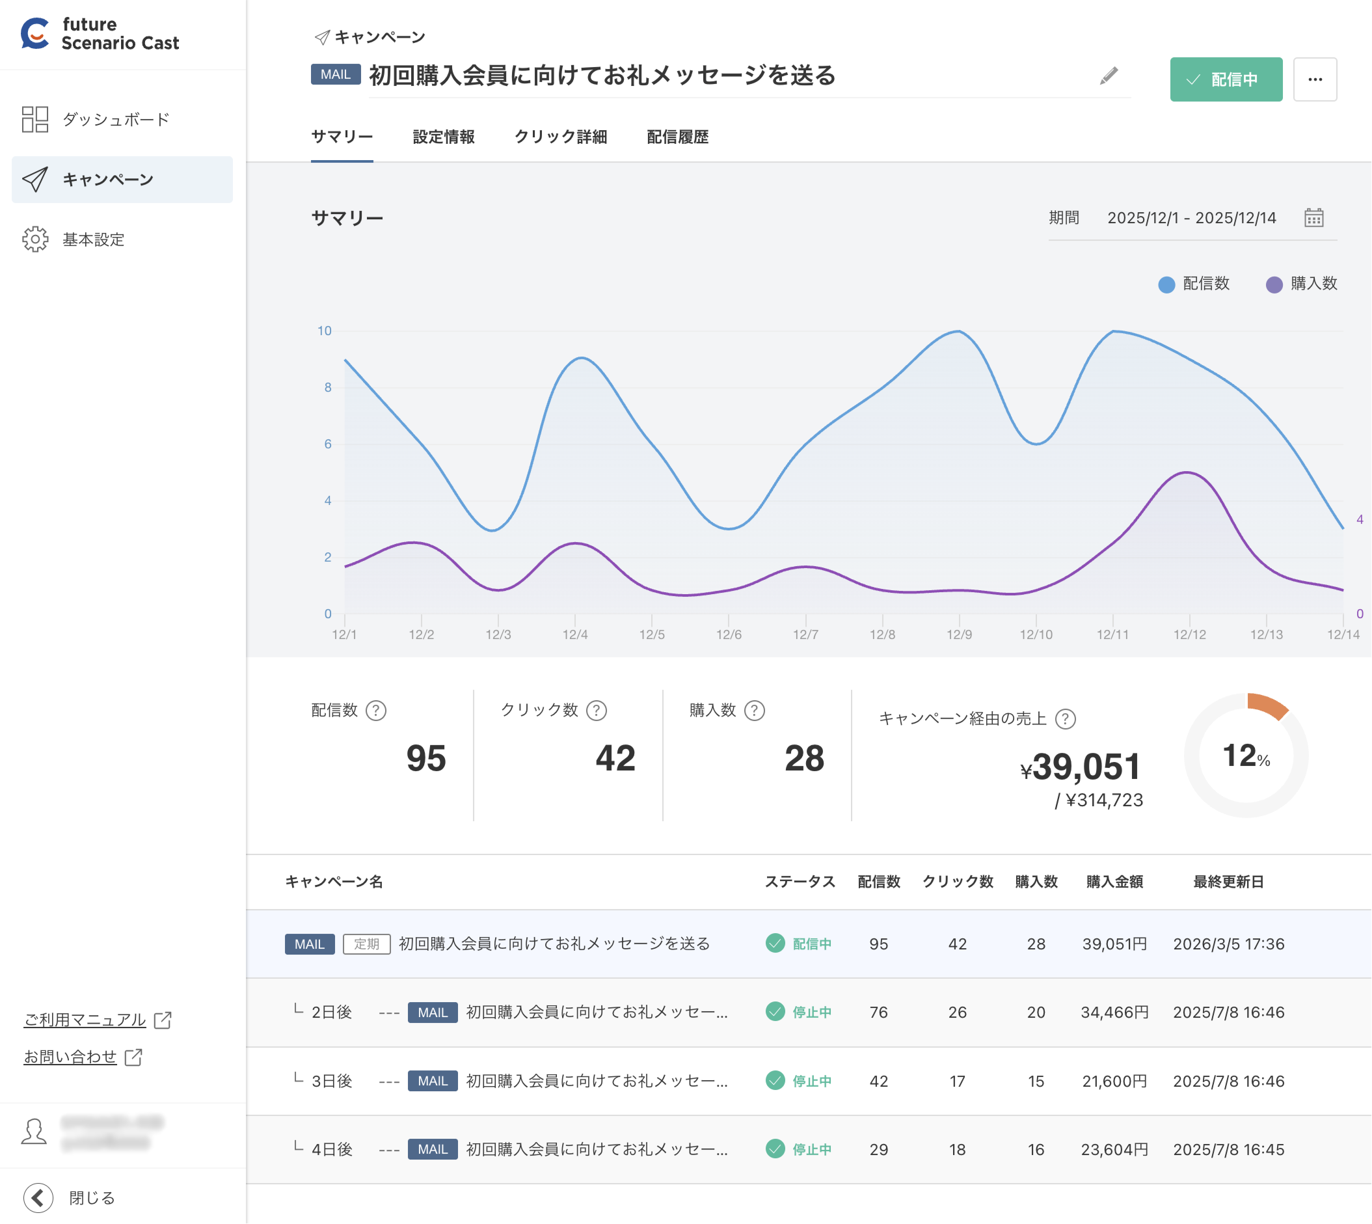Click the help icon next to 配信数

(376, 710)
